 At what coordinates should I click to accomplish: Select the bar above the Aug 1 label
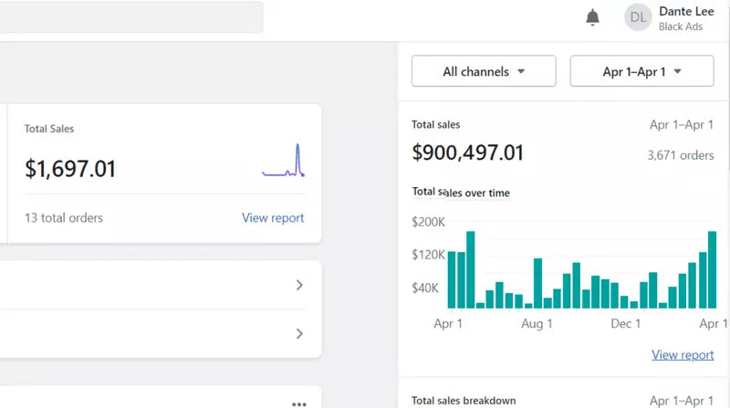click(x=538, y=283)
